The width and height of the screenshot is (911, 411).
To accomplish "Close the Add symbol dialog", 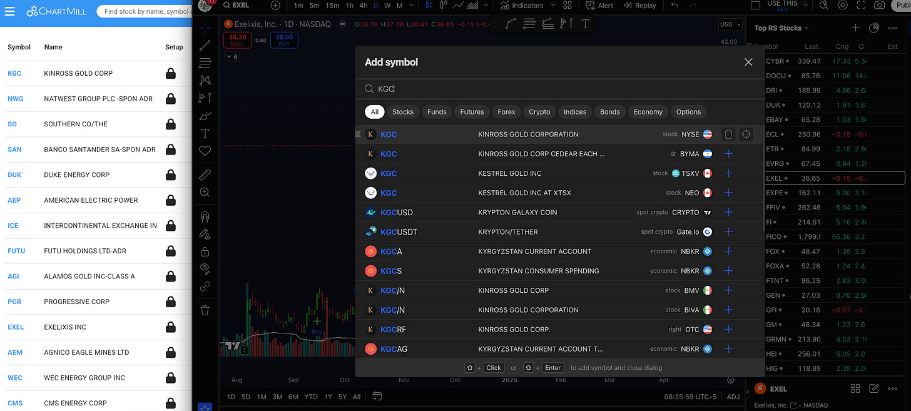I will coord(748,62).
